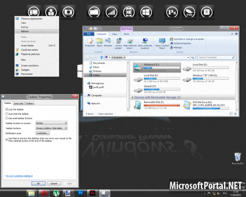This screenshot has height=197, width=246.
Task: Switch to the Toolbars tab
Action: (30, 103)
